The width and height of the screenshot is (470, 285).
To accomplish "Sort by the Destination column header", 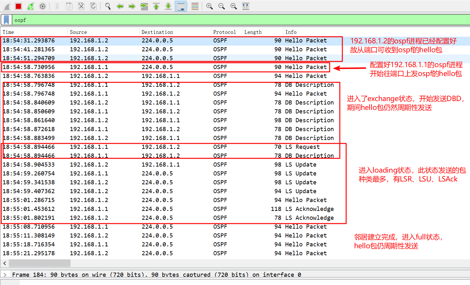I will pyautogui.click(x=175, y=32).
